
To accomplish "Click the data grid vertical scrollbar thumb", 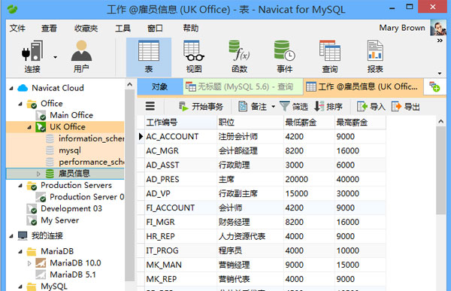I will click(x=440, y=171).
